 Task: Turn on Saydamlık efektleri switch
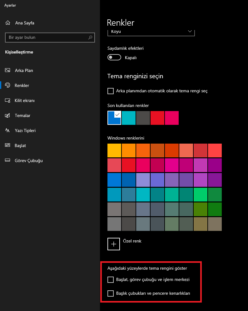(x=114, y=58)
